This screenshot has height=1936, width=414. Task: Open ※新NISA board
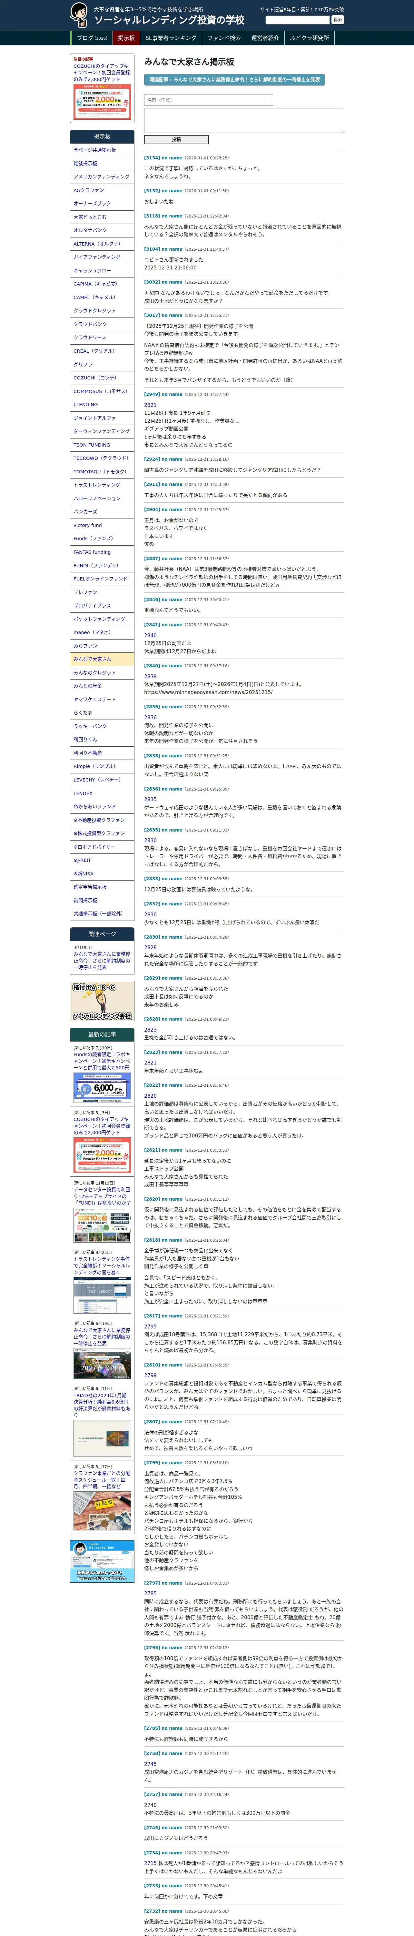(102, 874)
